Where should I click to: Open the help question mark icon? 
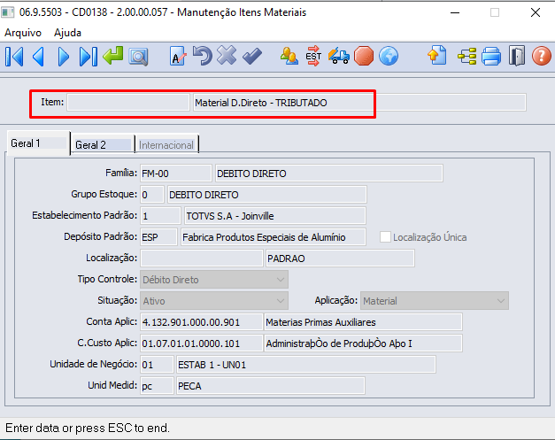[541, 57]
